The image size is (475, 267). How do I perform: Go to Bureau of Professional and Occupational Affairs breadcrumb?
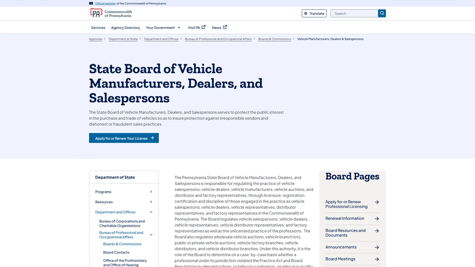point(218,39)
